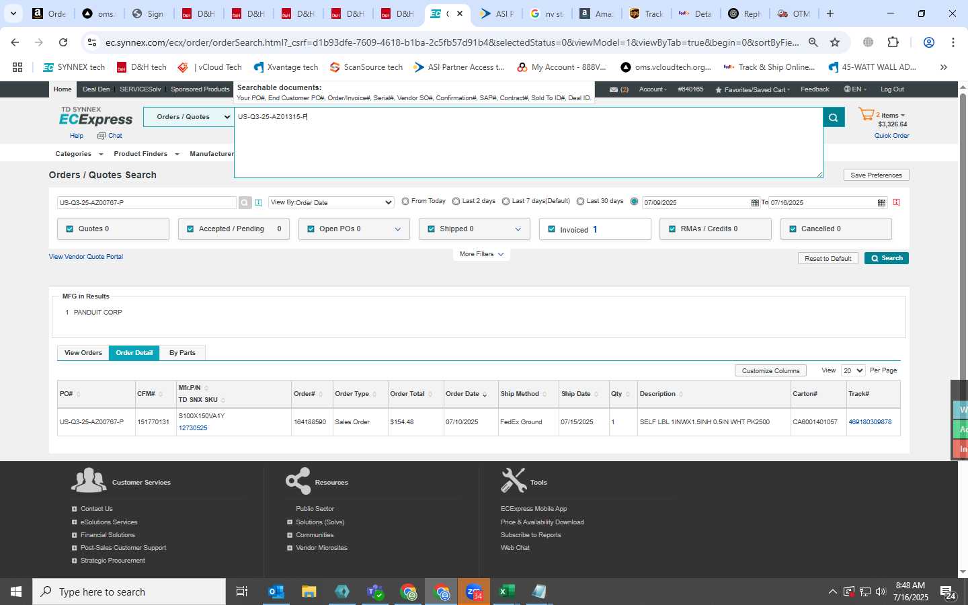This screenshot has height=605, width=968.
Task: Click the small search icon beside PO field
Action: 245,202
